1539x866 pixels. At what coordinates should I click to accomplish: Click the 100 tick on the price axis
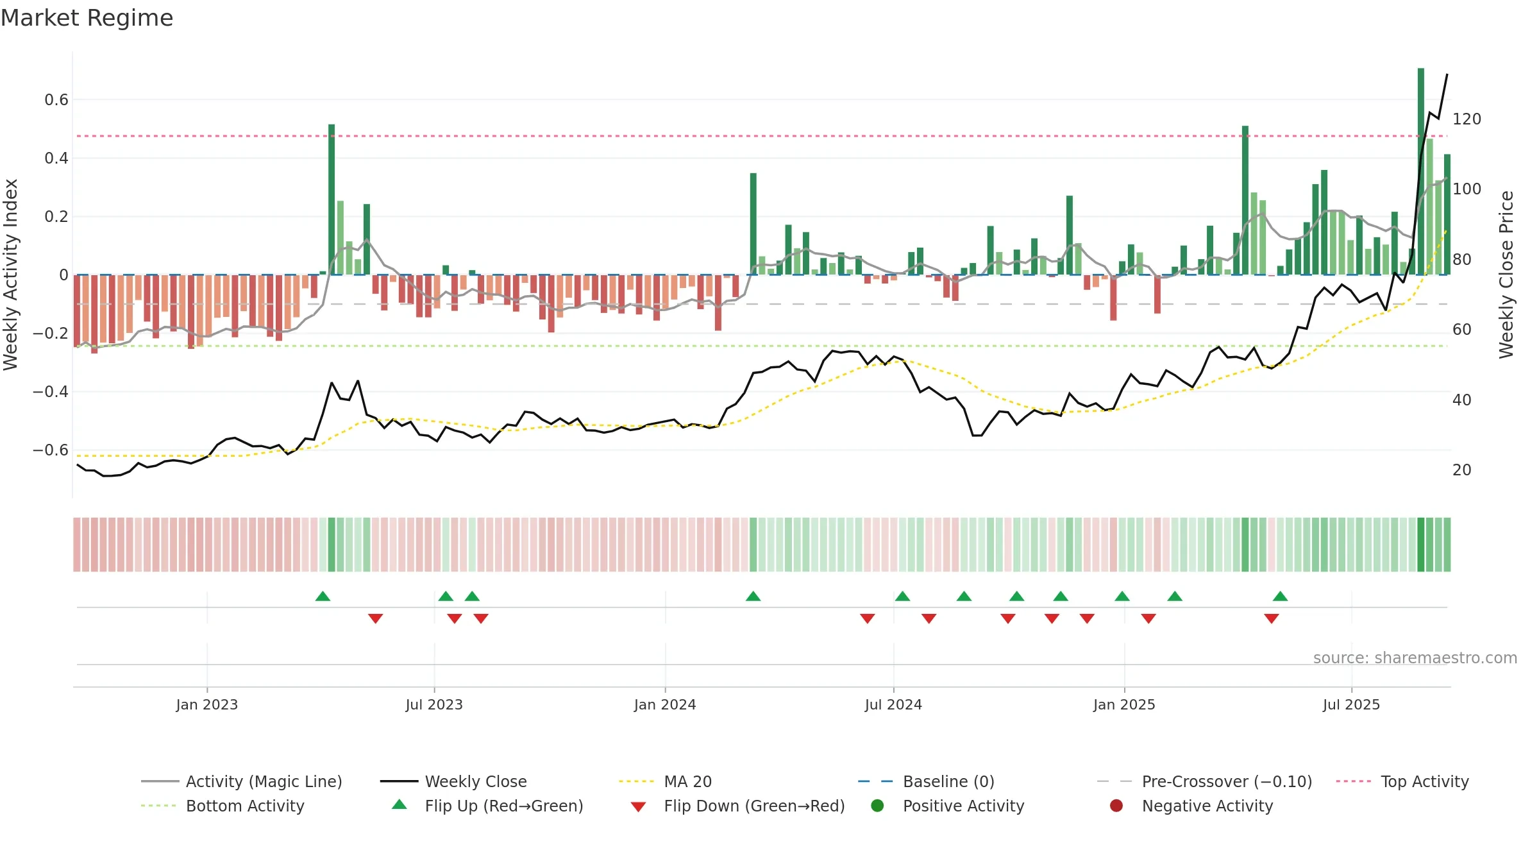click(x=1467, y=189)
